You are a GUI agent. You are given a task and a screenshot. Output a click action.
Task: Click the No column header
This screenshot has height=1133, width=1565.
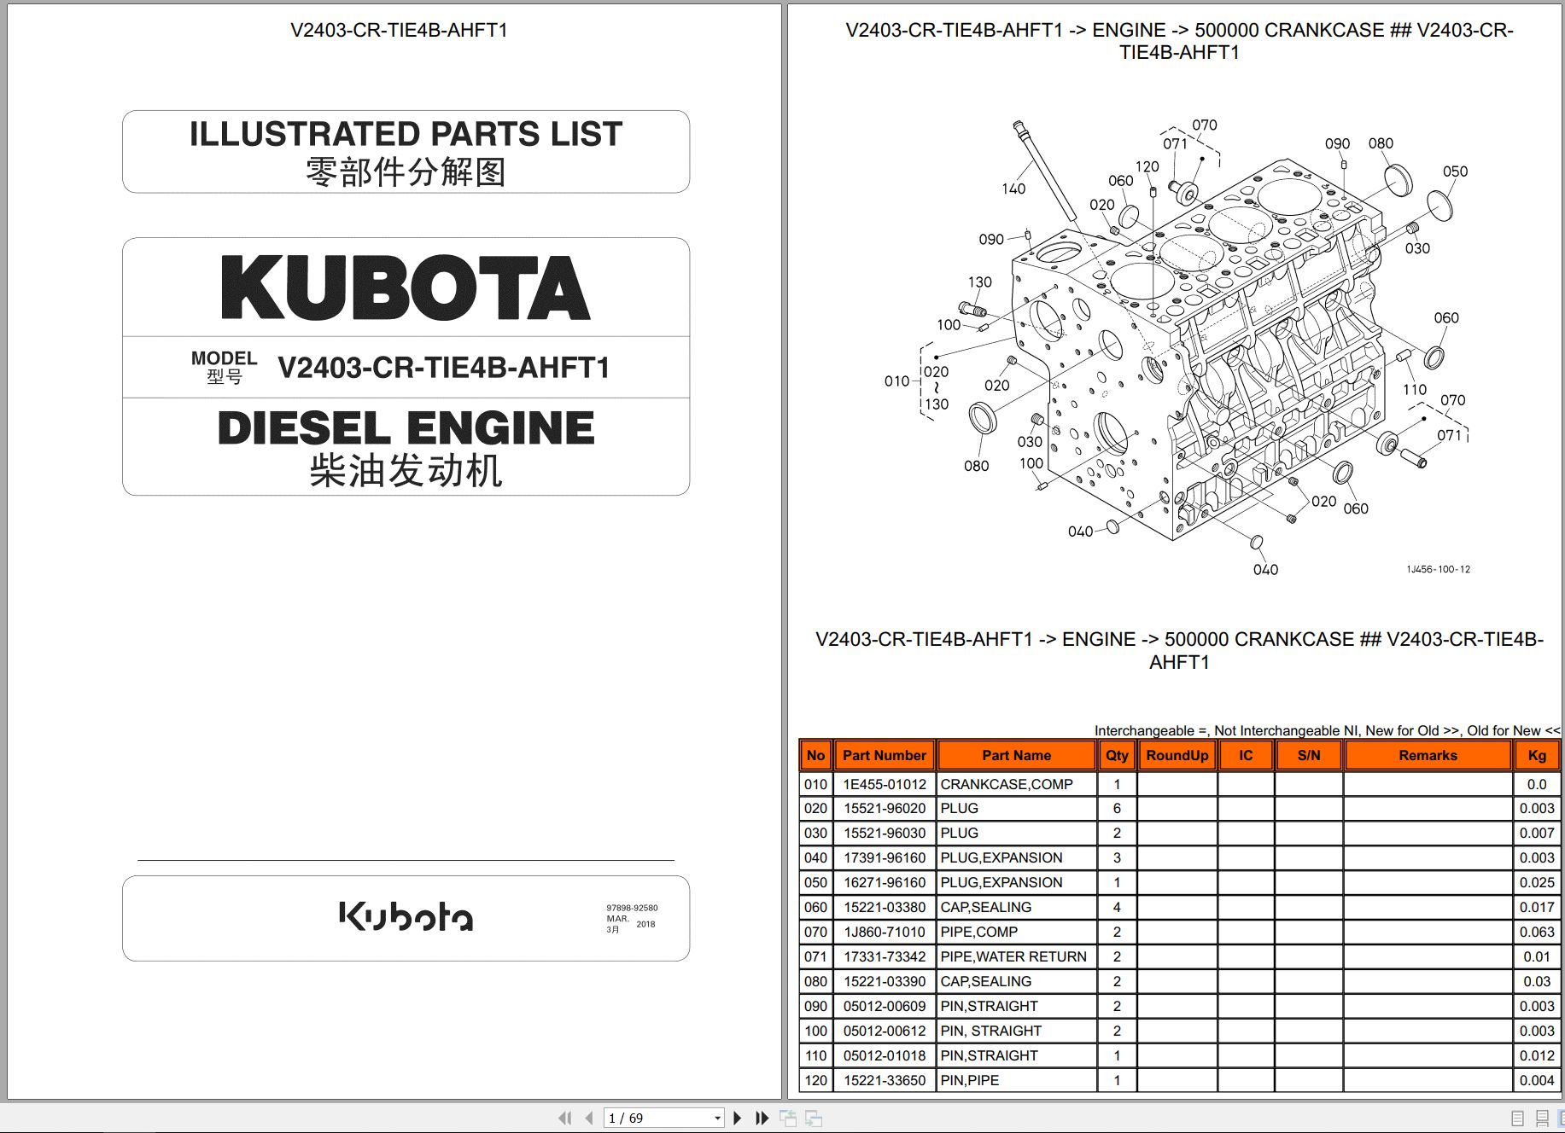(x=815, y=755)
